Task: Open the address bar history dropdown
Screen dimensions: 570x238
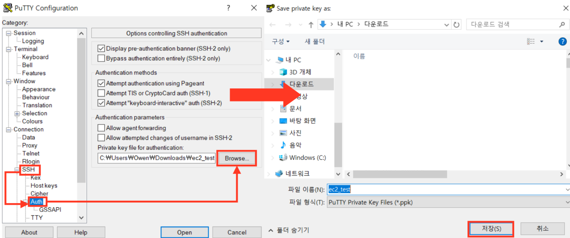Action: click(447, 25)
